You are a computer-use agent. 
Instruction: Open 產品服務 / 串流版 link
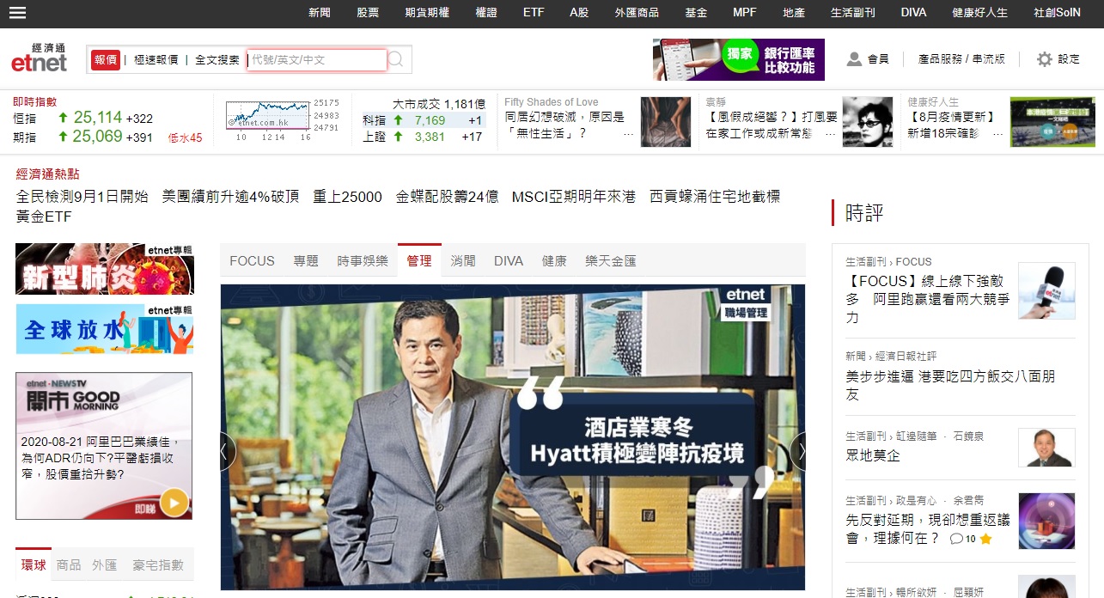(x=961, y=59)
